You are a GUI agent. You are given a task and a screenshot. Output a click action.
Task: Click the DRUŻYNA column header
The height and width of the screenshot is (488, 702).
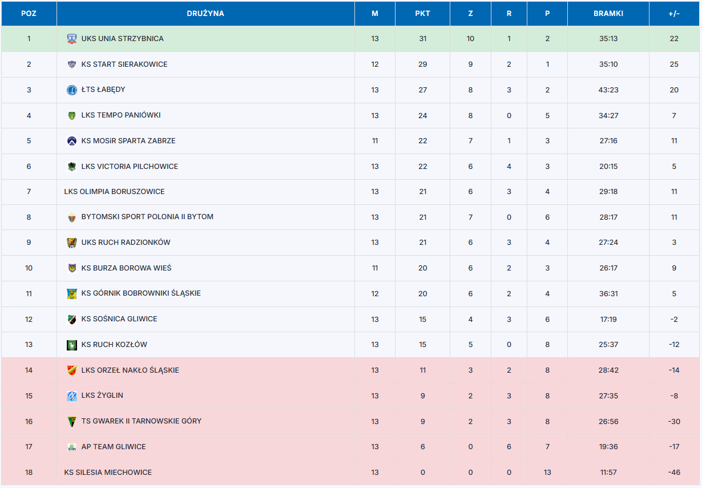click(205, 14)
